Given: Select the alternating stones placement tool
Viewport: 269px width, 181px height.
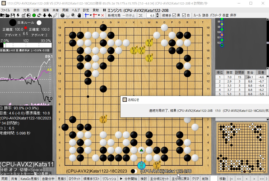Looking at the screenshot, I should click(73, 16).
